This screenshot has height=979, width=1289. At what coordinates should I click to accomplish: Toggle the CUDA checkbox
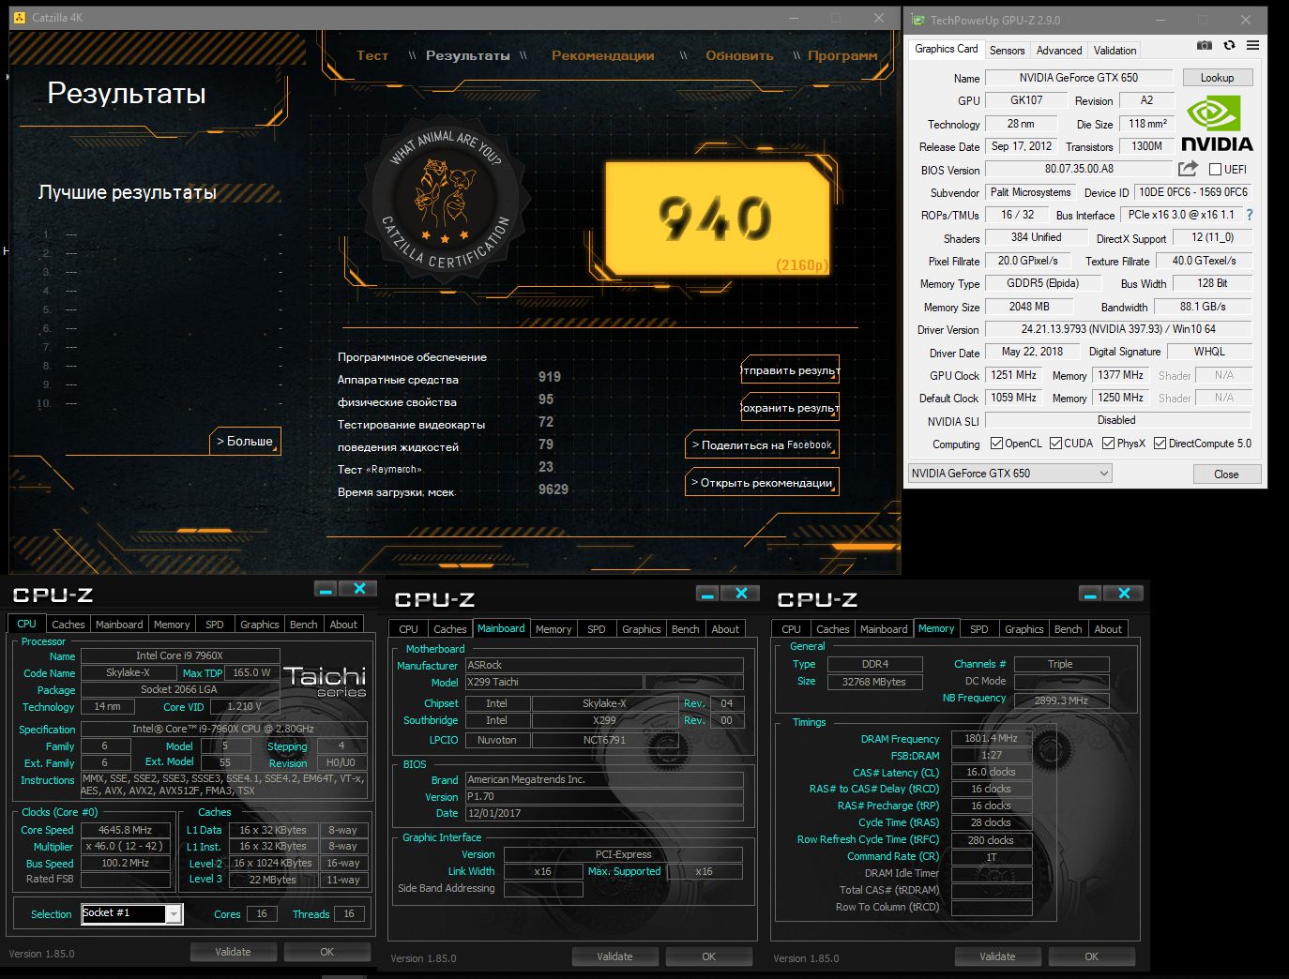pyautogui.click(x=1055, y=444)
